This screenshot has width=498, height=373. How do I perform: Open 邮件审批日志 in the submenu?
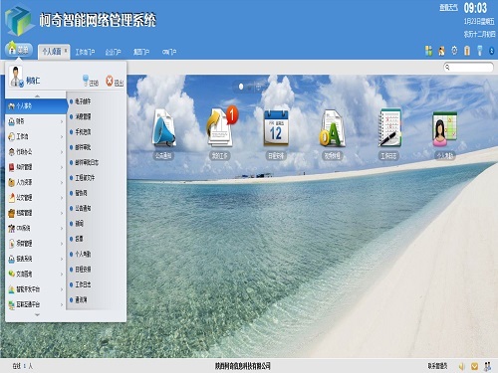(87, 162)
